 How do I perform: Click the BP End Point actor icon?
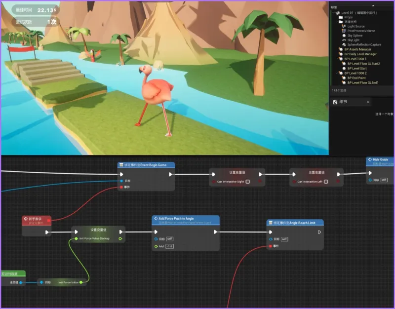point(344,78)
